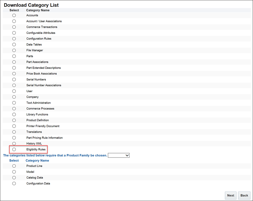Choose the Configuration Data category

pos(14,184)
